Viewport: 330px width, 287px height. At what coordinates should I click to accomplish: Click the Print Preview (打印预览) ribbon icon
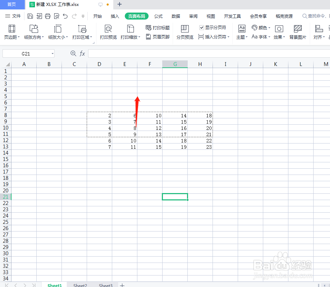tap(108, 32)
